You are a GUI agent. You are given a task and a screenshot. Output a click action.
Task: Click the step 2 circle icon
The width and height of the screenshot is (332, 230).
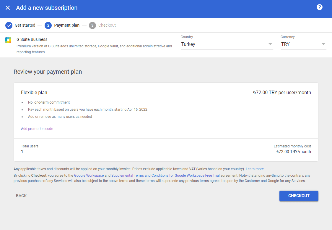[x=48, y=25]
